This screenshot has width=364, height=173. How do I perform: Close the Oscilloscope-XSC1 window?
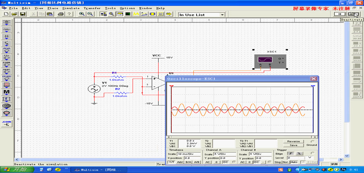(x=314, y=79)
